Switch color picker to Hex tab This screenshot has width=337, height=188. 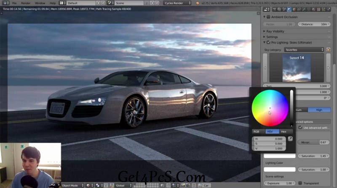tap(286, 131)
